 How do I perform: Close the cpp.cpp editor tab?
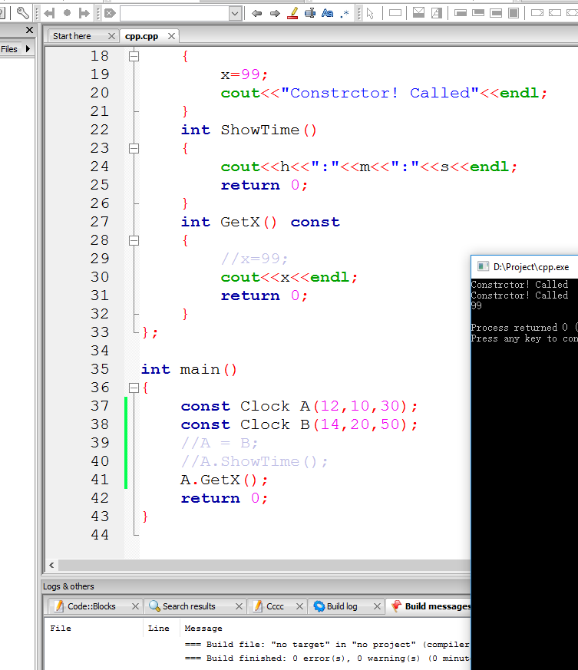[171, 36]
